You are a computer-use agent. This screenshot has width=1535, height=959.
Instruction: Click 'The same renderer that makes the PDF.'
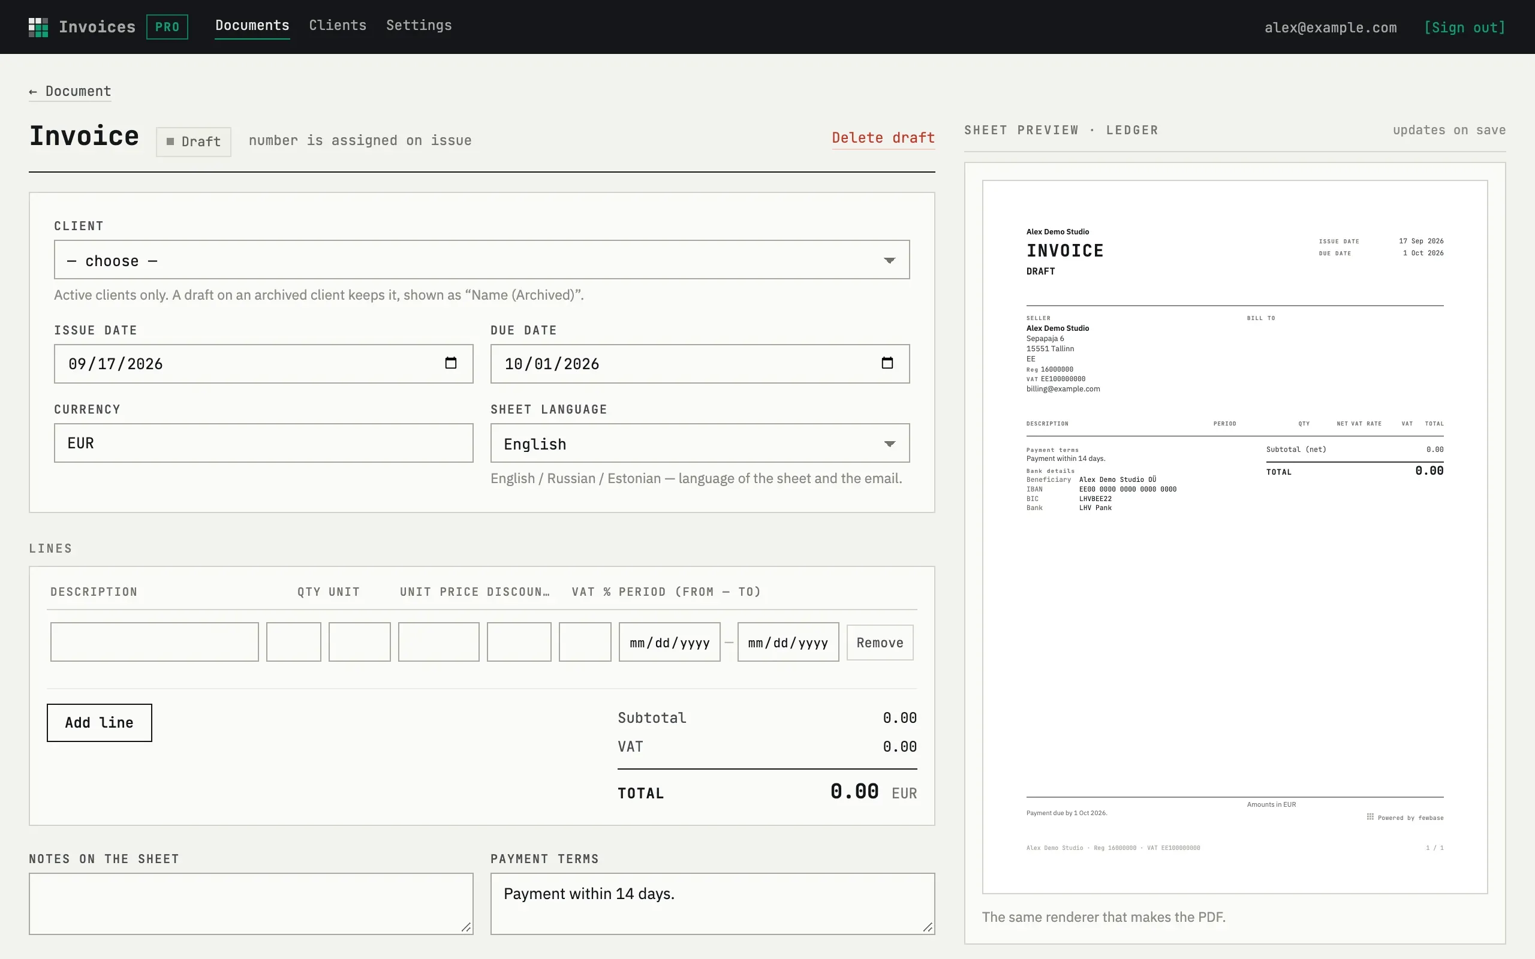[1104, 917]
